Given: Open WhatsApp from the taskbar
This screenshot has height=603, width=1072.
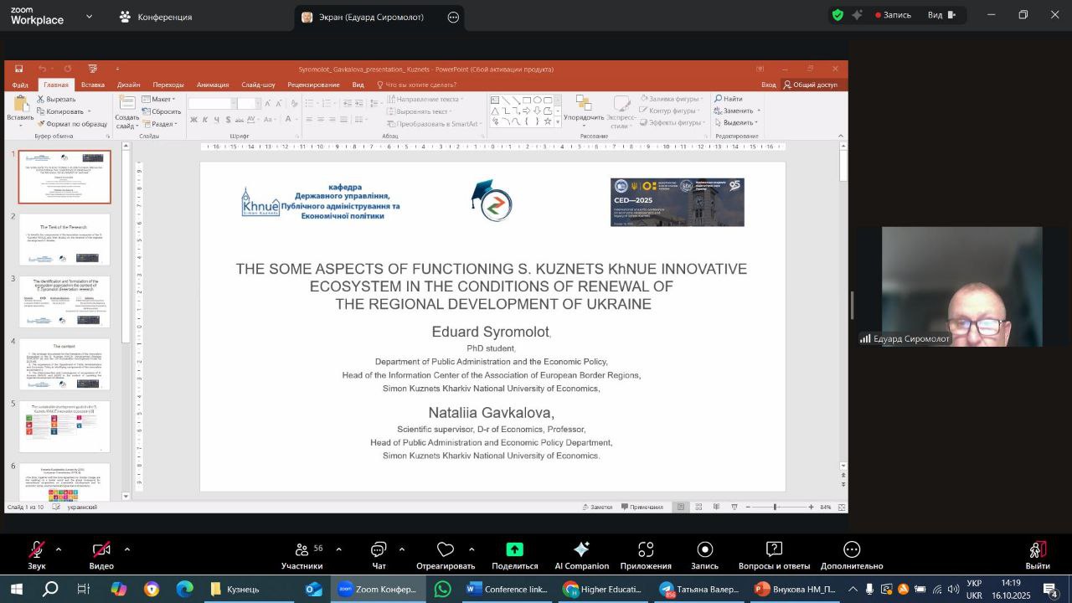Looking at the screenshot, I should click(443, 590).
